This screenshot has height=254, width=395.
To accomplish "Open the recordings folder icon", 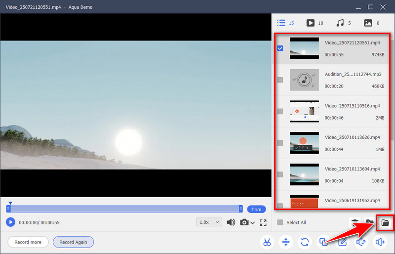I will click(385, 222).
